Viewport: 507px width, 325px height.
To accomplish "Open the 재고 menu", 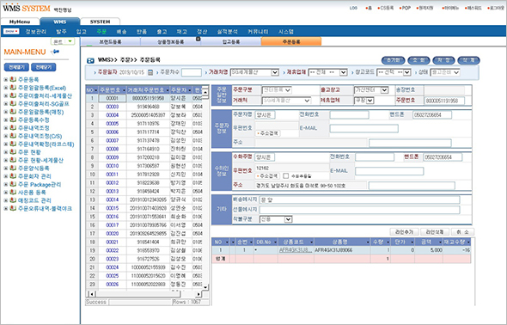I will coord(181,31).
